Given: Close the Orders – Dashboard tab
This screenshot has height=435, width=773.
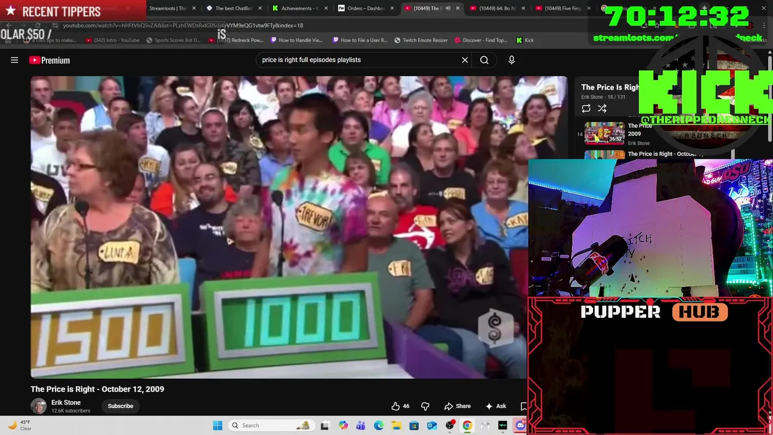Looking at the screenshot, I should click(x=392, y=8).
